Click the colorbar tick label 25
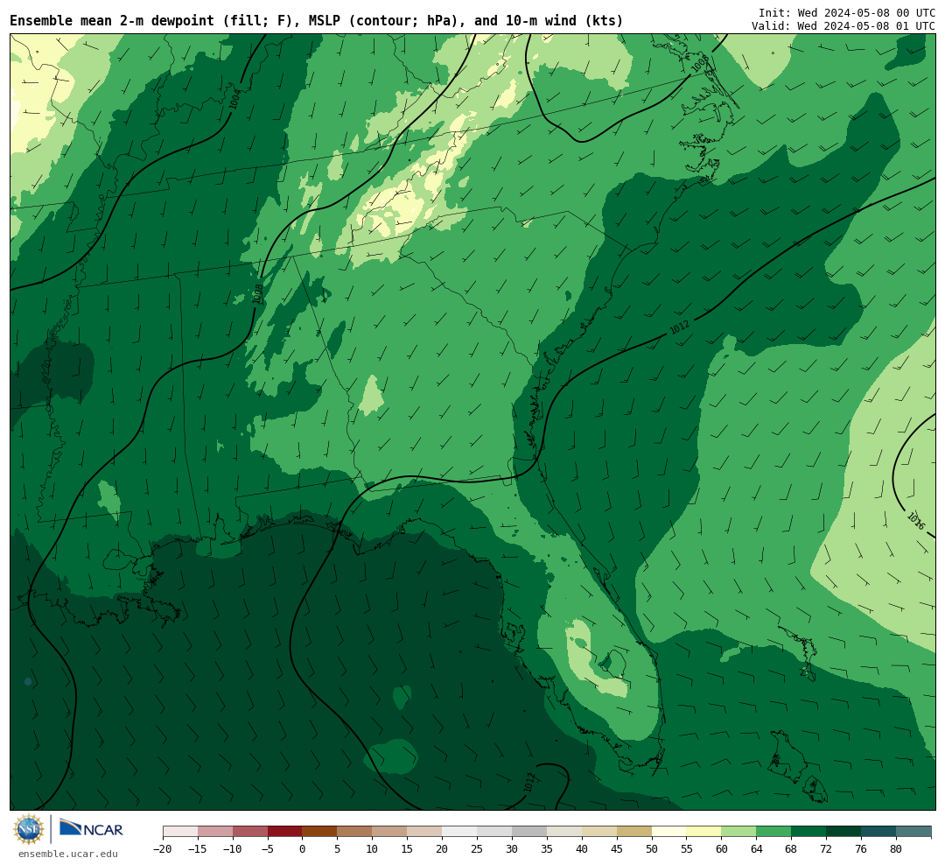 477,848
